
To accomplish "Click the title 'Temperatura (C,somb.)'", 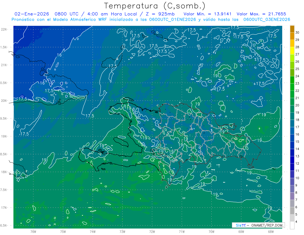I will [x=155, y=6].
